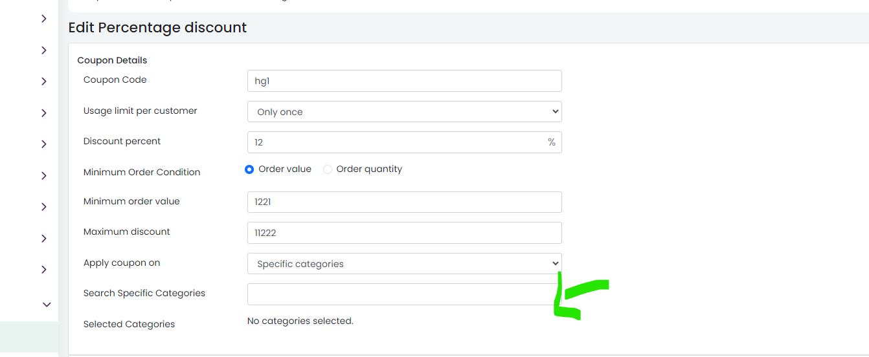Collapse the sidebar section with the down chevron
The image size is (869, 357).
[x=46, y=304]
